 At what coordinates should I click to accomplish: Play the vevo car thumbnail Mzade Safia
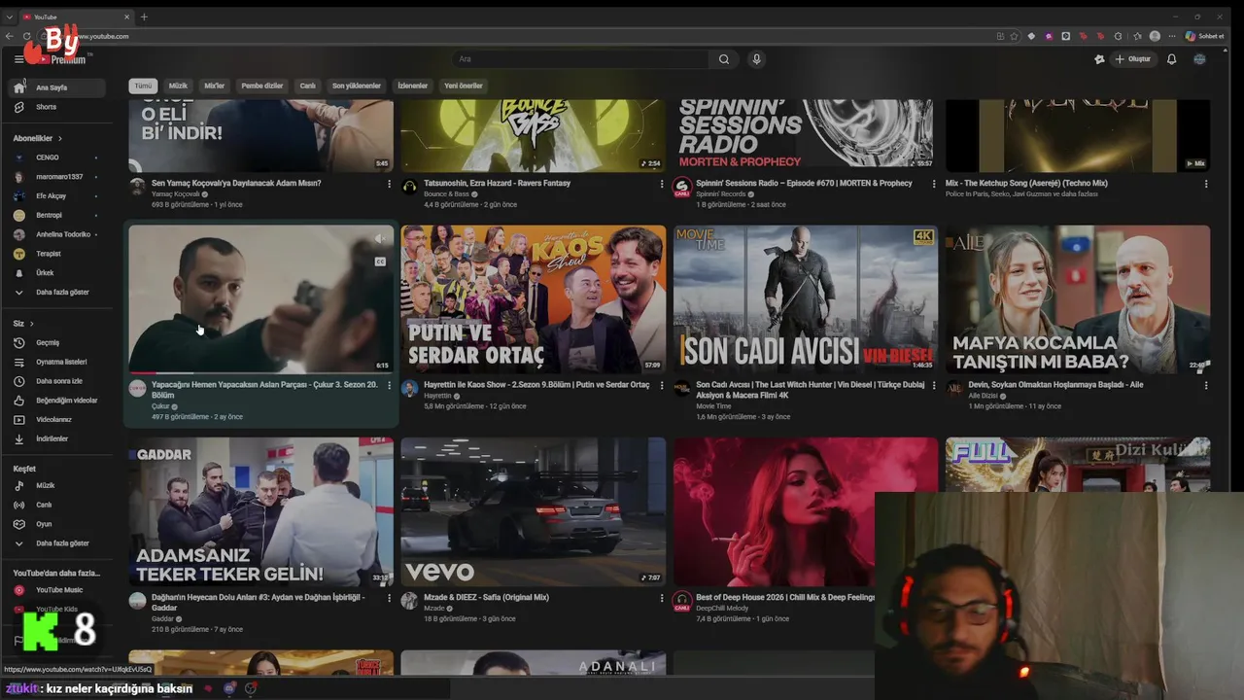pos(534,511)
